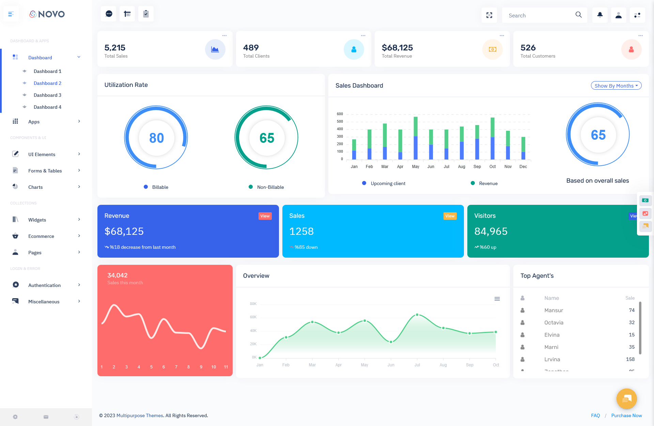Image resolution: width=654 pixels, height=426 pixels.
Task: Select the Charts icon in the sidebar
Action: pos(15,187)
